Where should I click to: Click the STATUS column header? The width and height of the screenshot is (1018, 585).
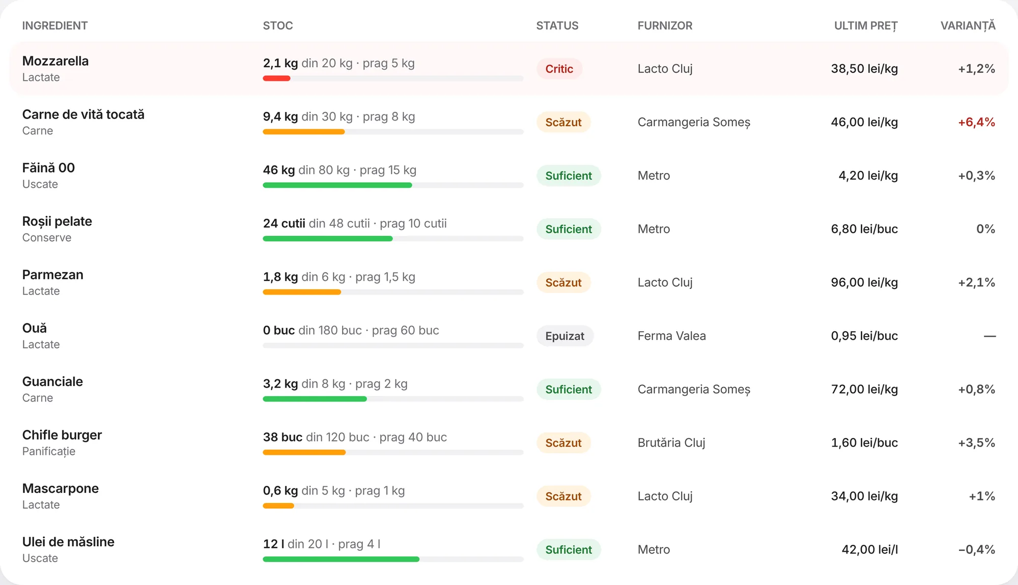[x=557, y=25]
